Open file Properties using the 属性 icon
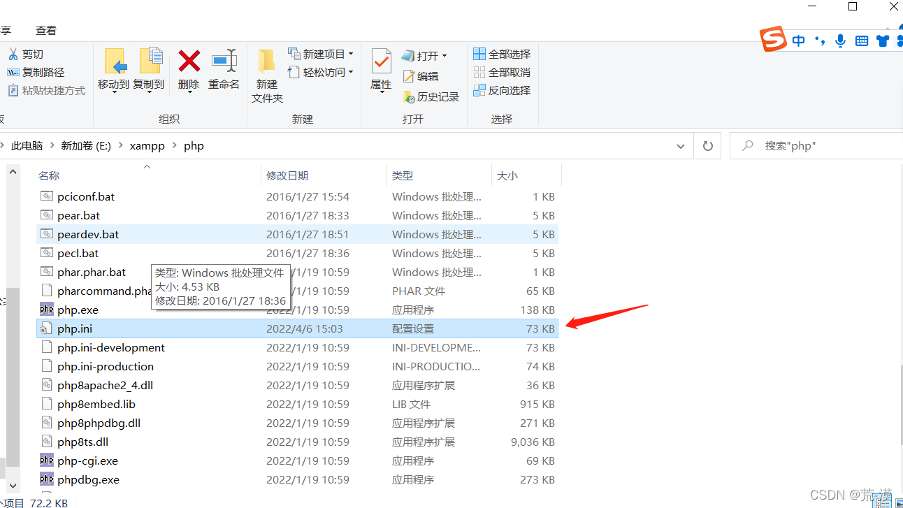The height and width of the screenshot is (508, 903). click(380, 66)
